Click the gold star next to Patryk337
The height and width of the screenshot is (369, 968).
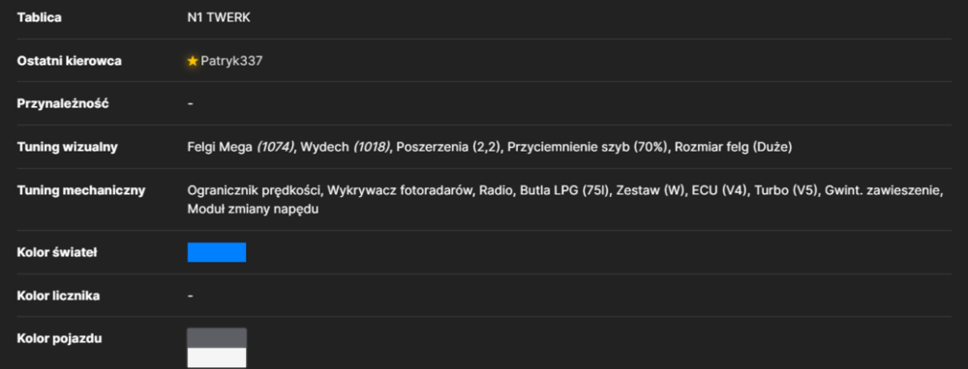point(193,61)
